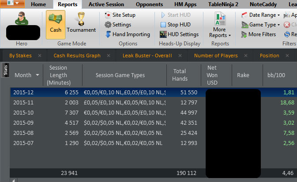Select the 2015-10 month row
Screen dimensions: 297x182
click(x=154, y=113)
